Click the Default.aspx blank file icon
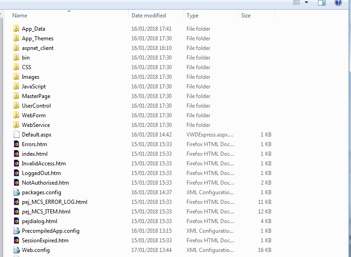Screen dimensions: 351x257 point(16,134)
